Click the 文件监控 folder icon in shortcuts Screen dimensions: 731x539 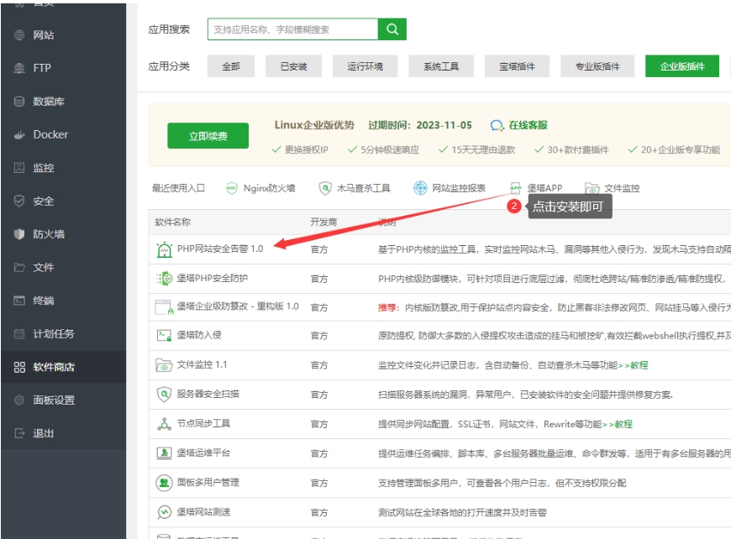[x=592, y=189]
